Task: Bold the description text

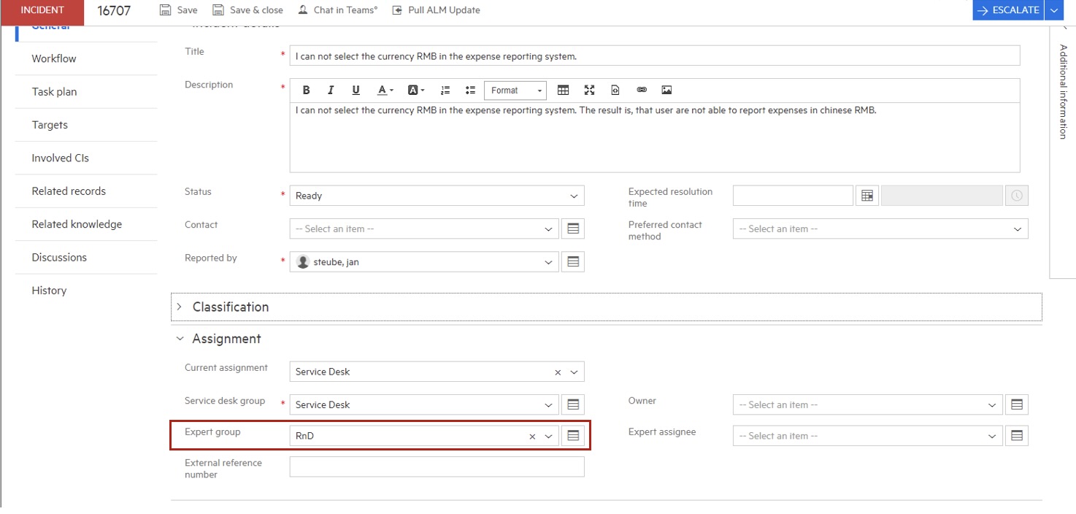Action: point(306,89)
